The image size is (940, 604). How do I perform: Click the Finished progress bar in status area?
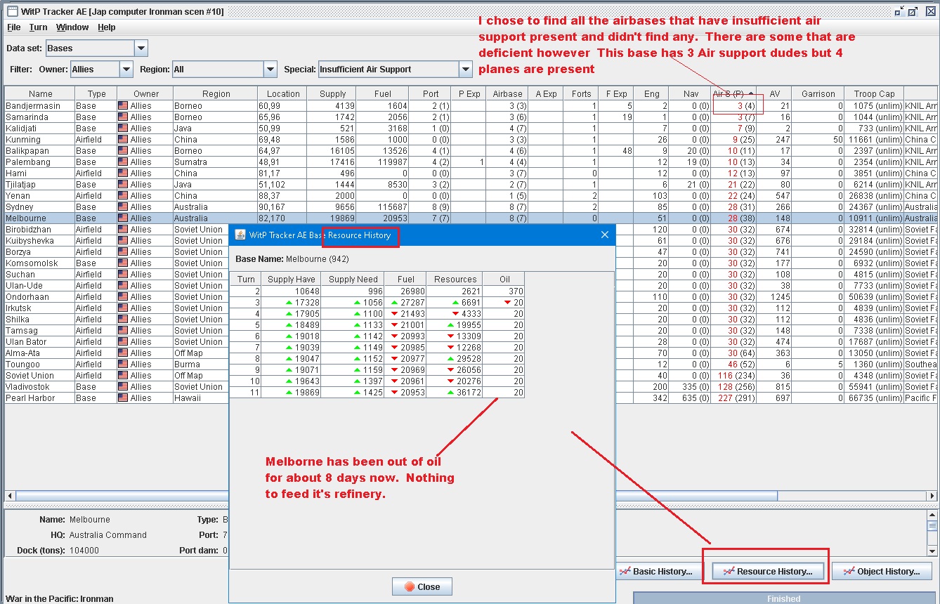click(x=783, y=598)
